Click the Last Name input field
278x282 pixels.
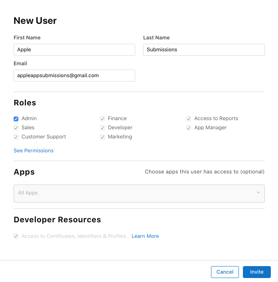coord(204,50)
